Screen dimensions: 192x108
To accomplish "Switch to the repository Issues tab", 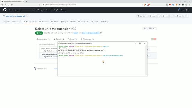I will [16, 22].
